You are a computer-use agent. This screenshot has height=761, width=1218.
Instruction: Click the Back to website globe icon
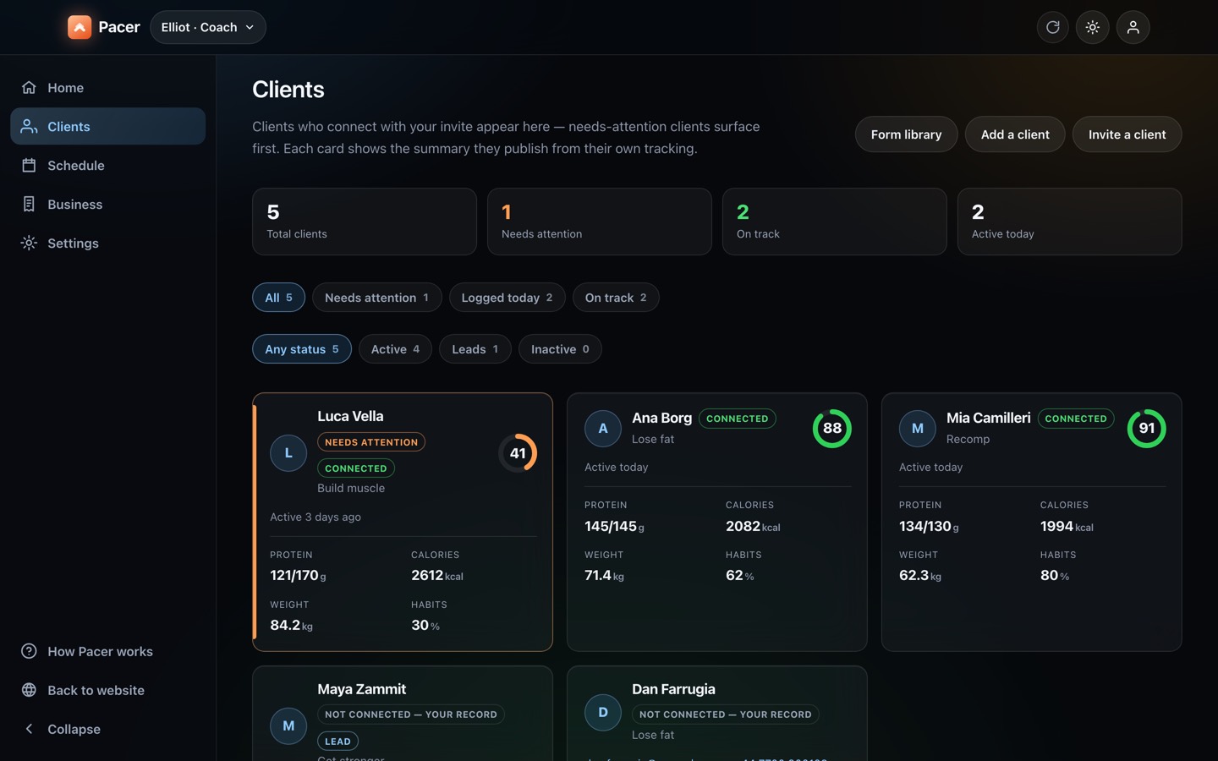(29, 690)
